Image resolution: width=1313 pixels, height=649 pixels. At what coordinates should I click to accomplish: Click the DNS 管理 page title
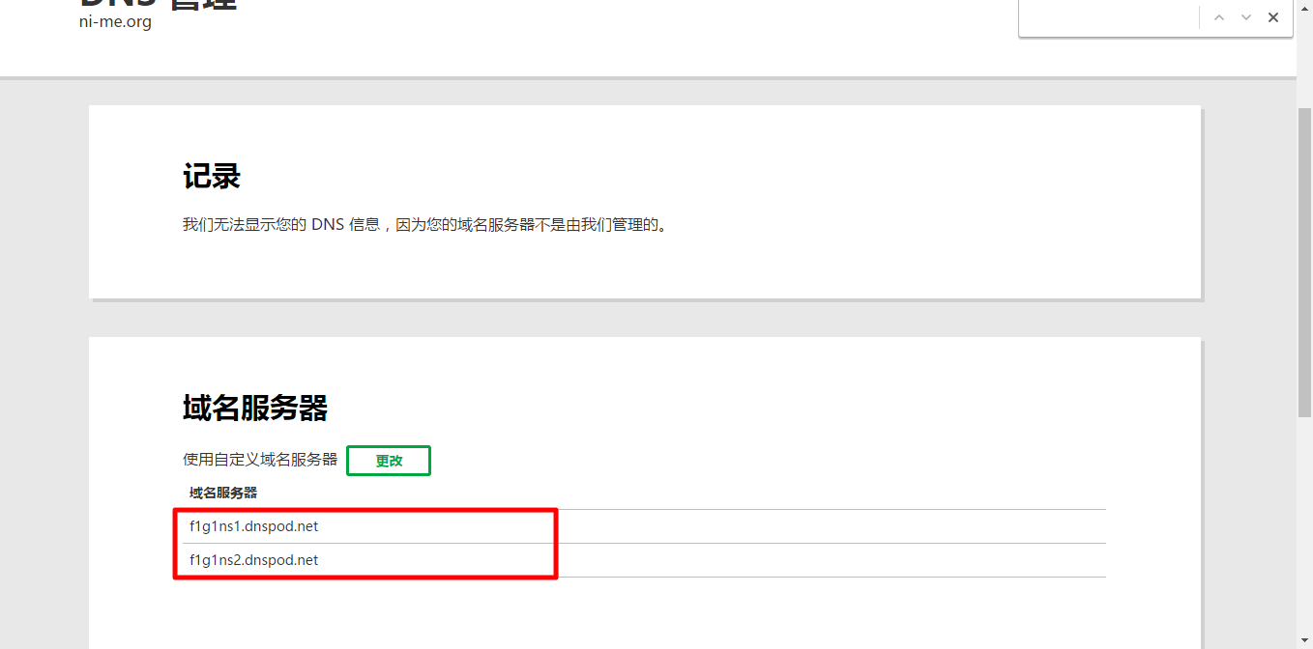(158, 4)
